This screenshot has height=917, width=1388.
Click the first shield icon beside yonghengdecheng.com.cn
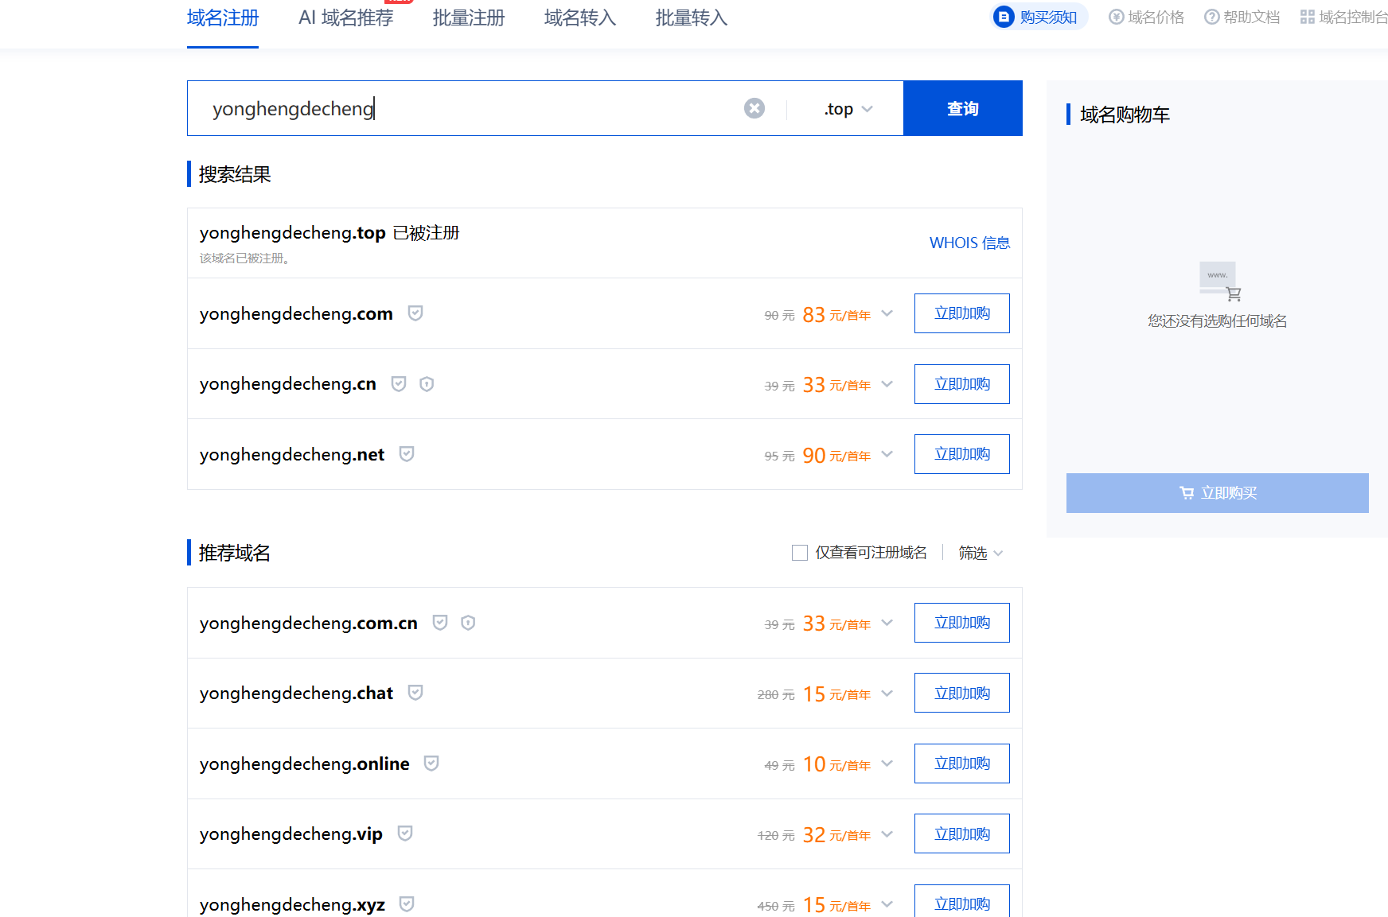point(440,623)
